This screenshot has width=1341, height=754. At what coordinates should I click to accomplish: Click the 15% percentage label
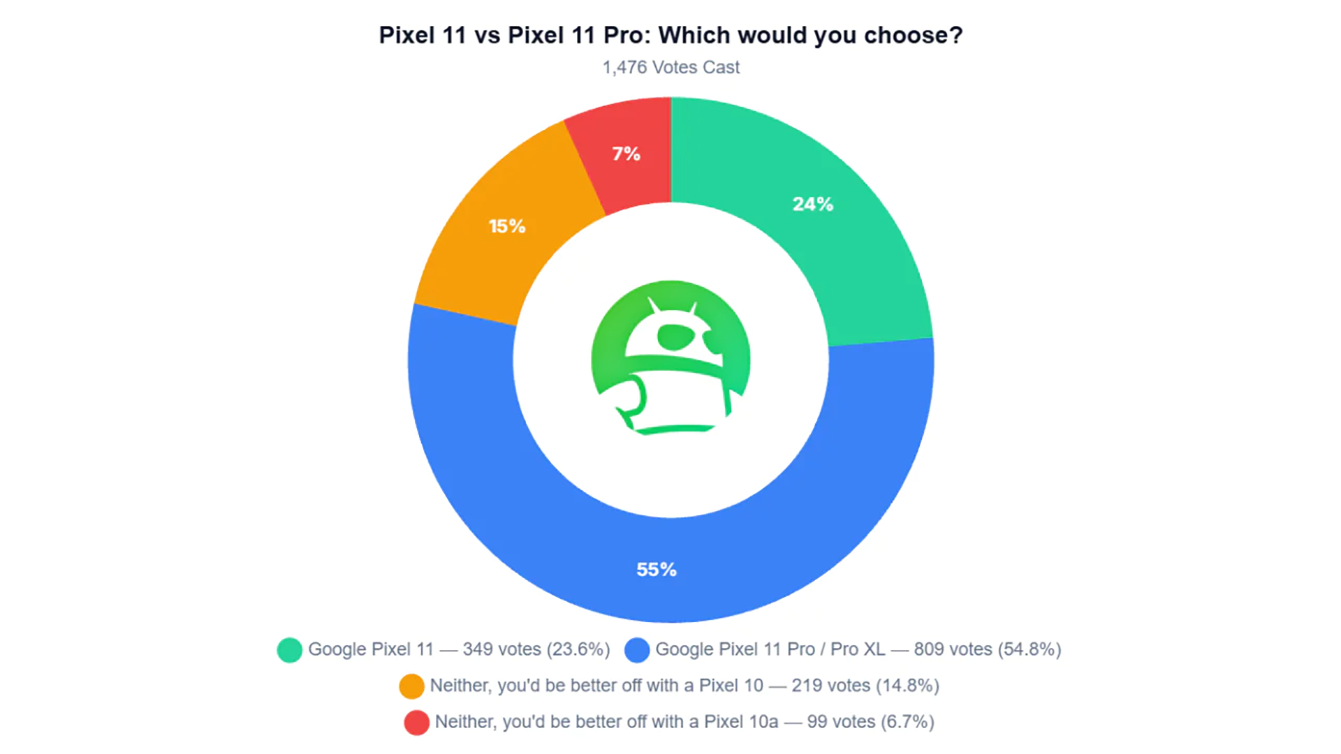pyautogui.click(x=507, y=226)
